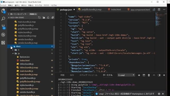This screenshot has height=96, width=170.
Task: Expand the fr folder
Action: (13, 50)
